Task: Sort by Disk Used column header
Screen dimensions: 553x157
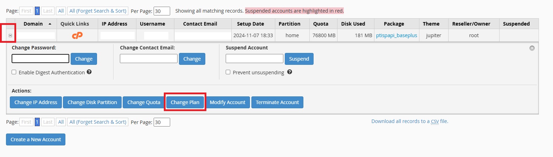Action: click(353, 24)
